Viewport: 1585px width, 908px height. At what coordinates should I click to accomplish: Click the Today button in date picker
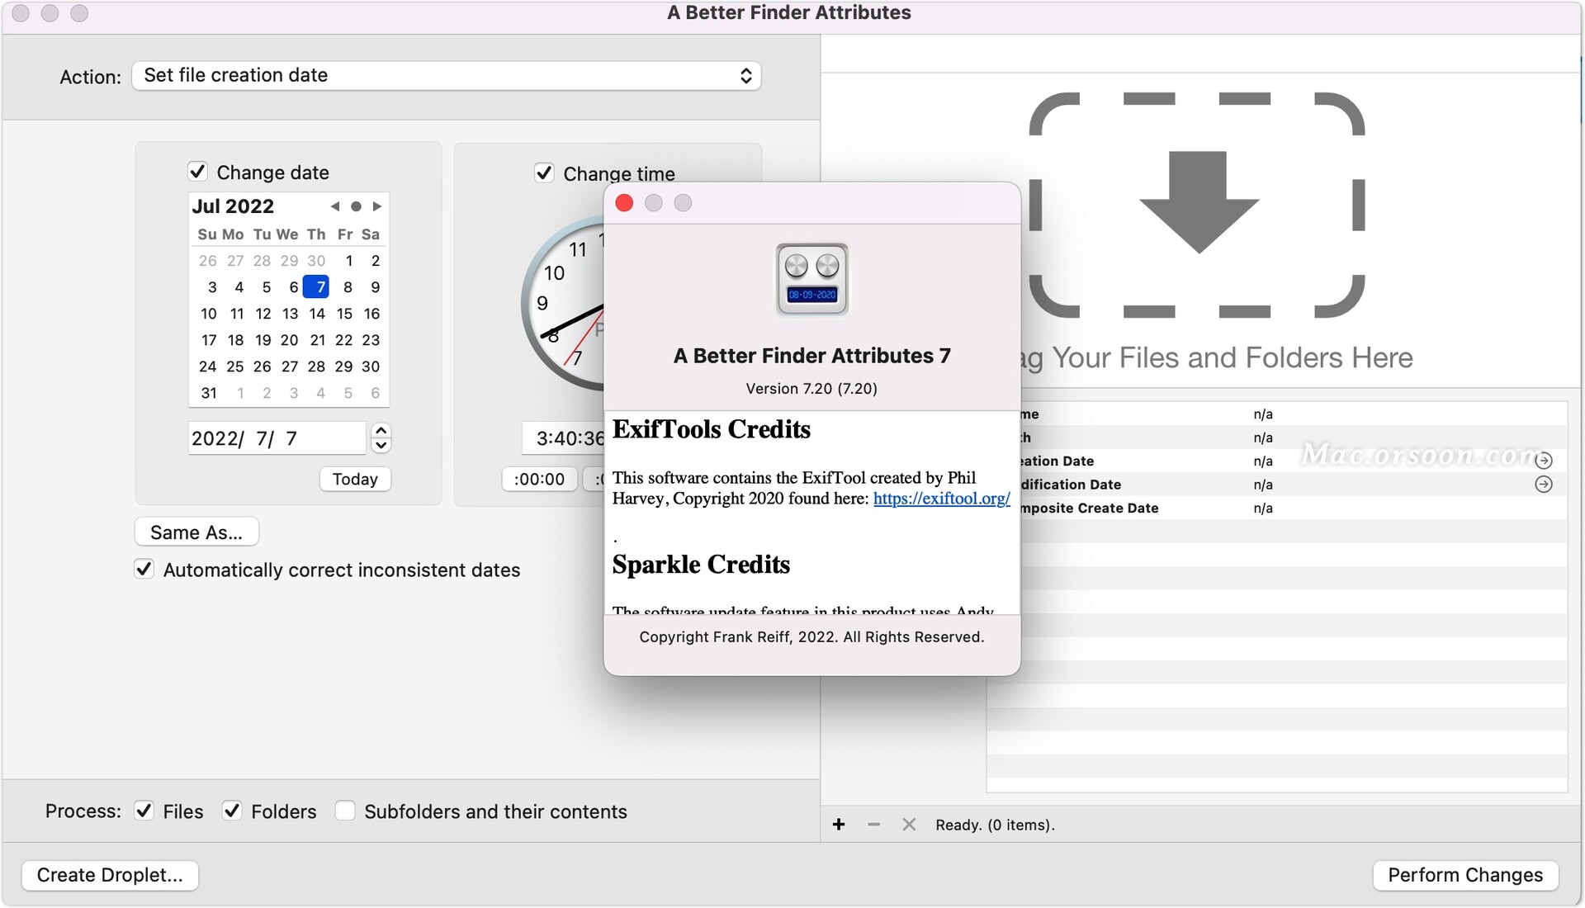point(355,478)
